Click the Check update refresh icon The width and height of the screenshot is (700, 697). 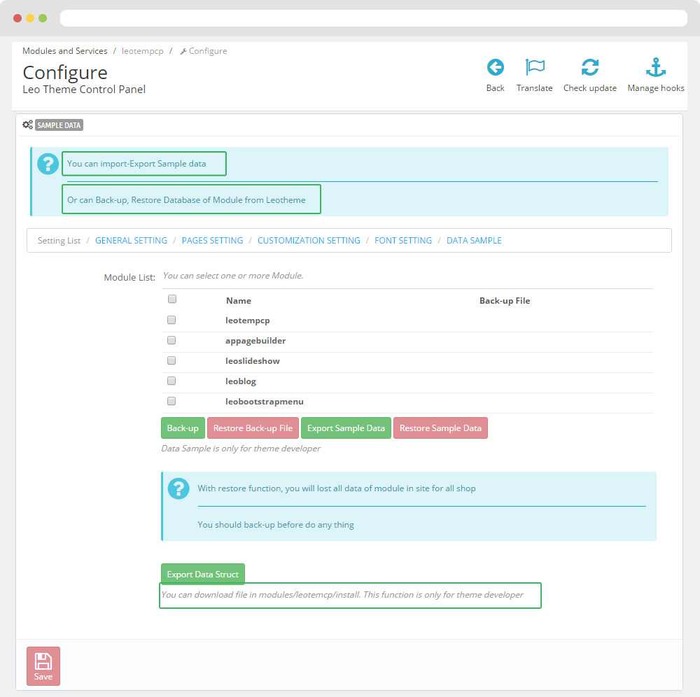tap(589, 67)
